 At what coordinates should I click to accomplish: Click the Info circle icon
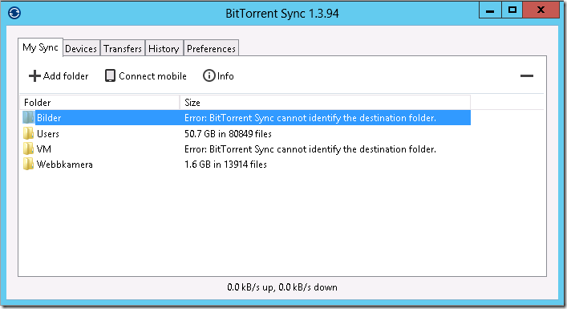(x=209, y=75)
